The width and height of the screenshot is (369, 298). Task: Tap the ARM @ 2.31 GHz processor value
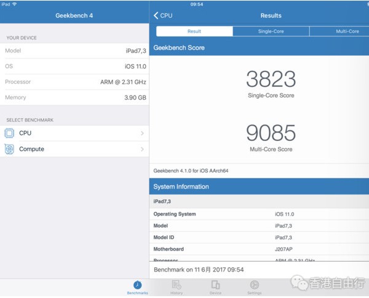pyautogui.click(x=123, y=82)
